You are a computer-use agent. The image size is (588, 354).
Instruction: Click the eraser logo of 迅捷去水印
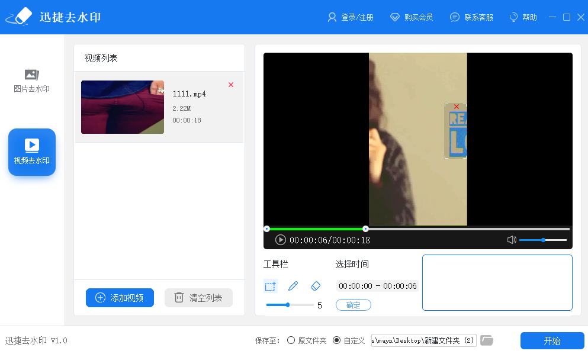19,17
